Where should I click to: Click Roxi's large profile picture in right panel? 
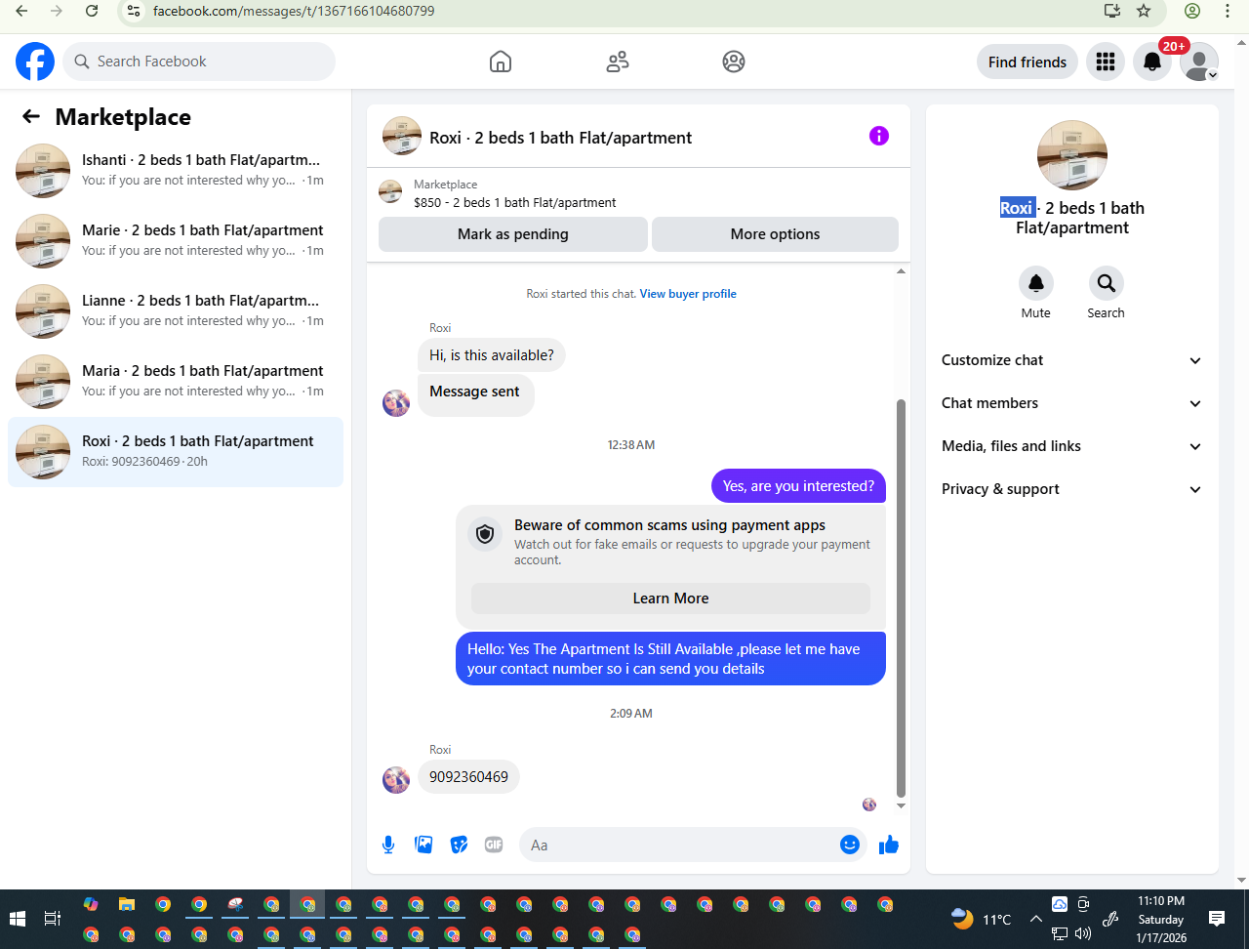(x=1072, y=155)
